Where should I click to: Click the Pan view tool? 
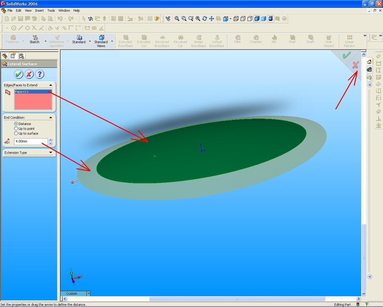(x=211, y=19)
